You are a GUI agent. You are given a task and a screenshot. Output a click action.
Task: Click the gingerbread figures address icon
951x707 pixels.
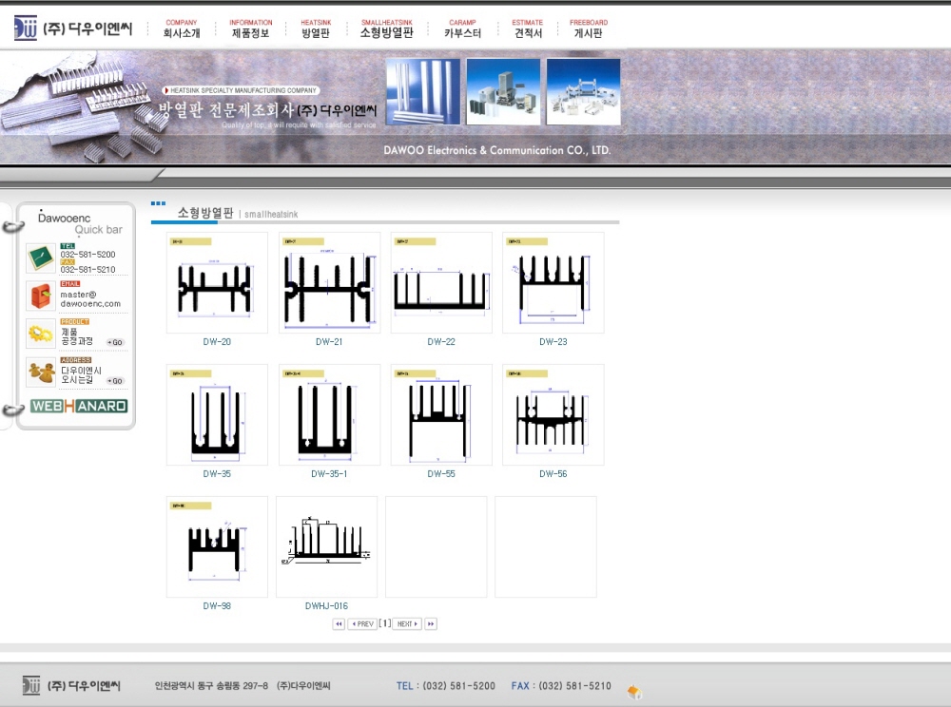[41, 372]
